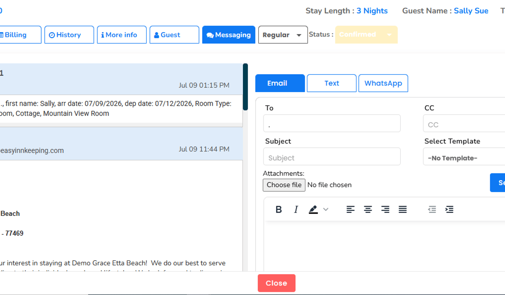Image resolution: width=505 pixels, height=295 pixels.
Task: Click the red Close button
Action: tap(276, 283)
